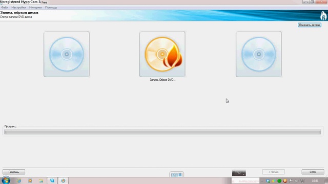Click the Показать детали button
The image size is (328, 184).
coord(310,25)
